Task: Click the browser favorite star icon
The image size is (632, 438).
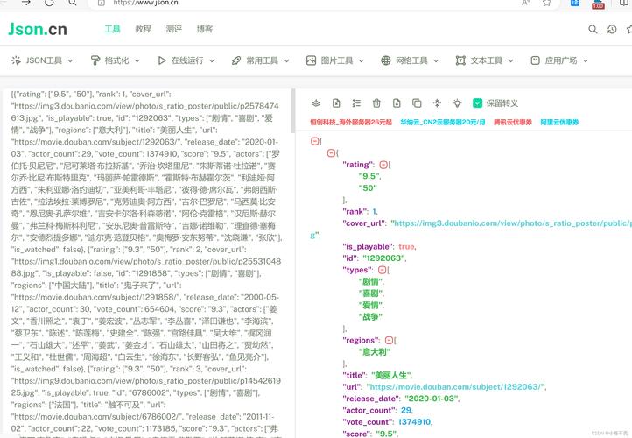Action: click(546, 3)
